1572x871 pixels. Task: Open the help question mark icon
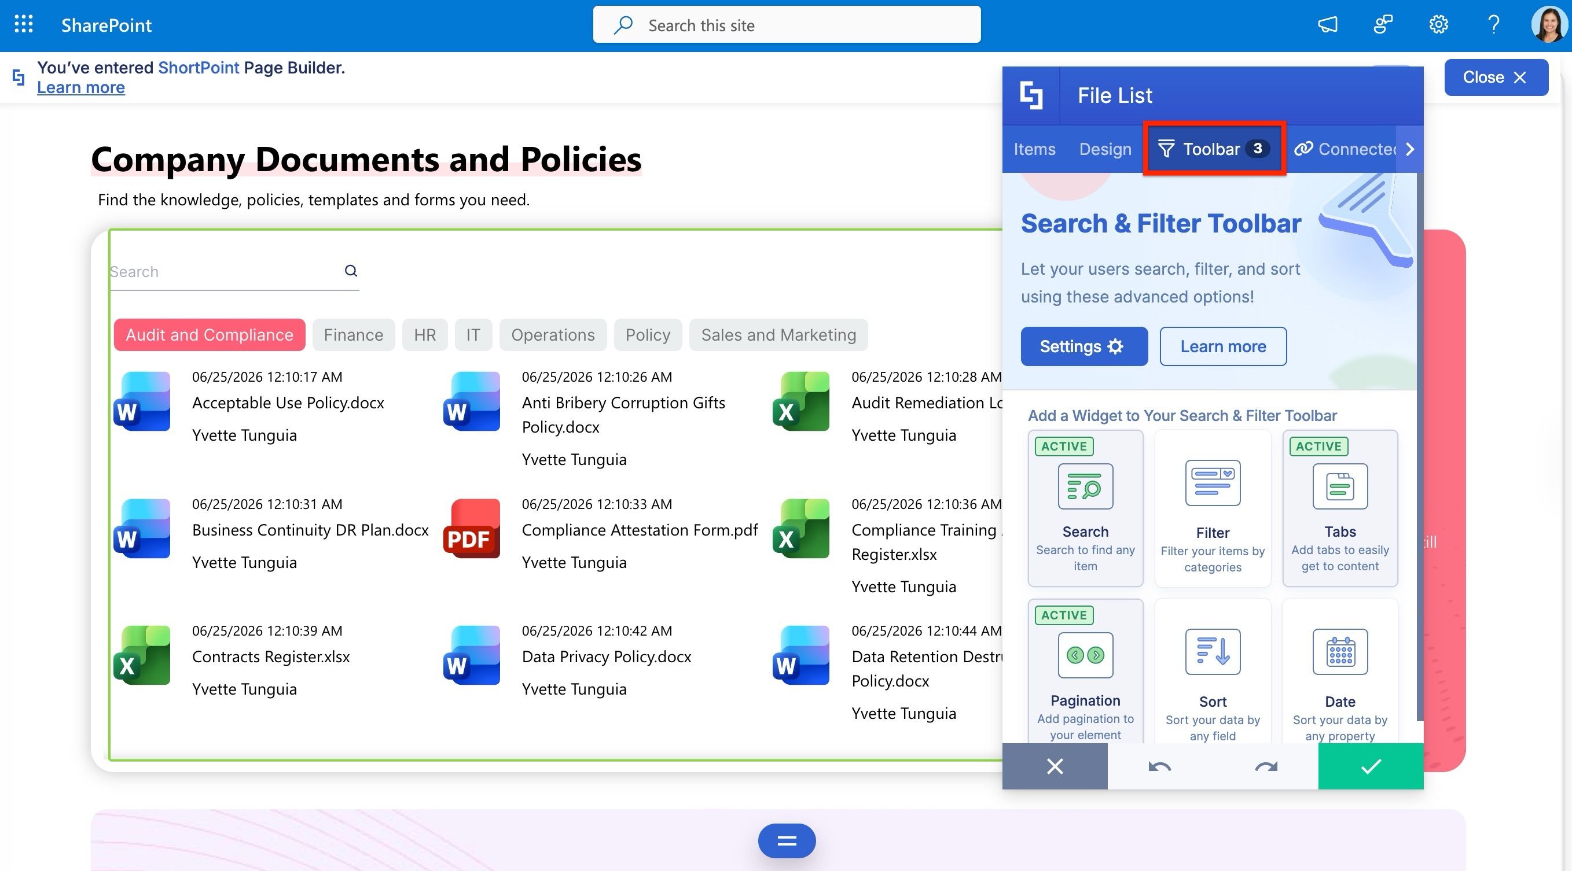[1493, 25]
